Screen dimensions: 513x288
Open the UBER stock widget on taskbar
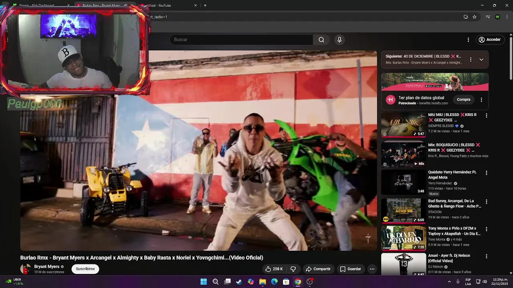click(14, 282)
